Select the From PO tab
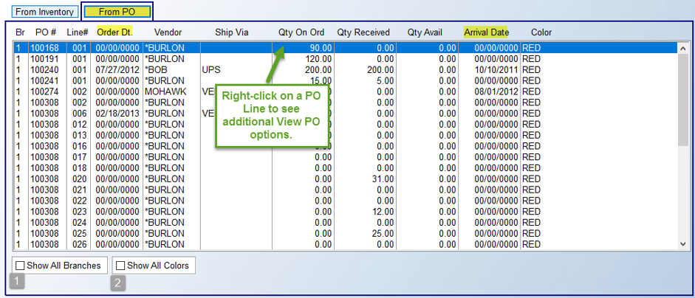The image size is (695, 298). [117, 12]
